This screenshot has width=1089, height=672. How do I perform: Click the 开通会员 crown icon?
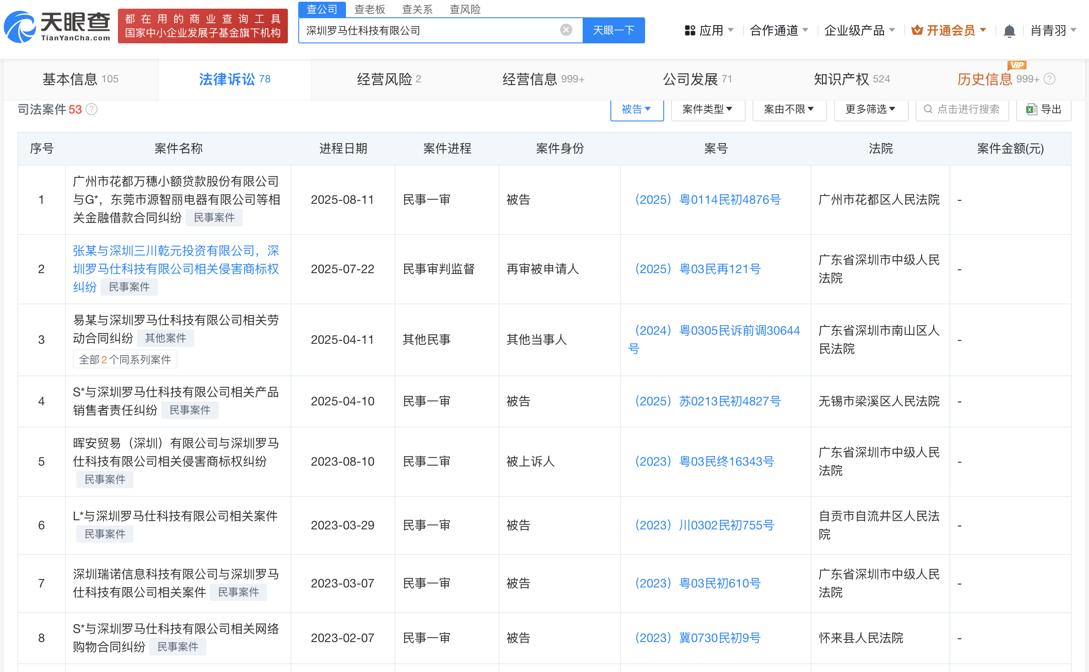917,31
